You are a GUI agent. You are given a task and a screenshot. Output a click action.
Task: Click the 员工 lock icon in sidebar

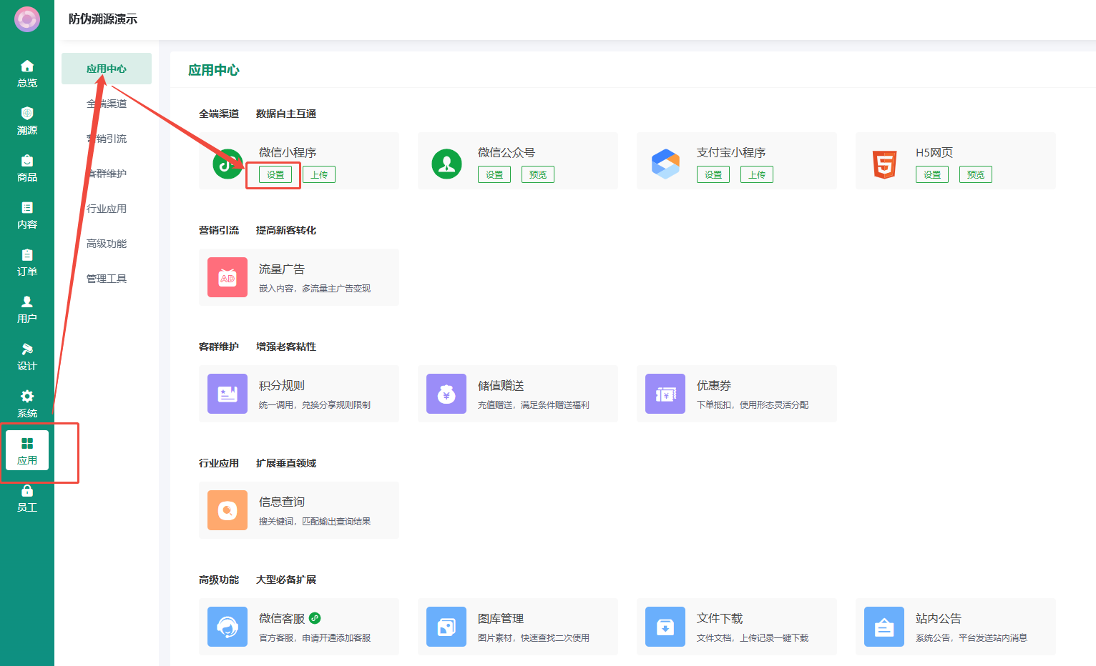tap(27, 491)
